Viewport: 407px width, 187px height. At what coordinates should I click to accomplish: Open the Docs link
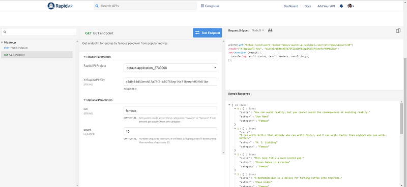[x=308, y=6]
